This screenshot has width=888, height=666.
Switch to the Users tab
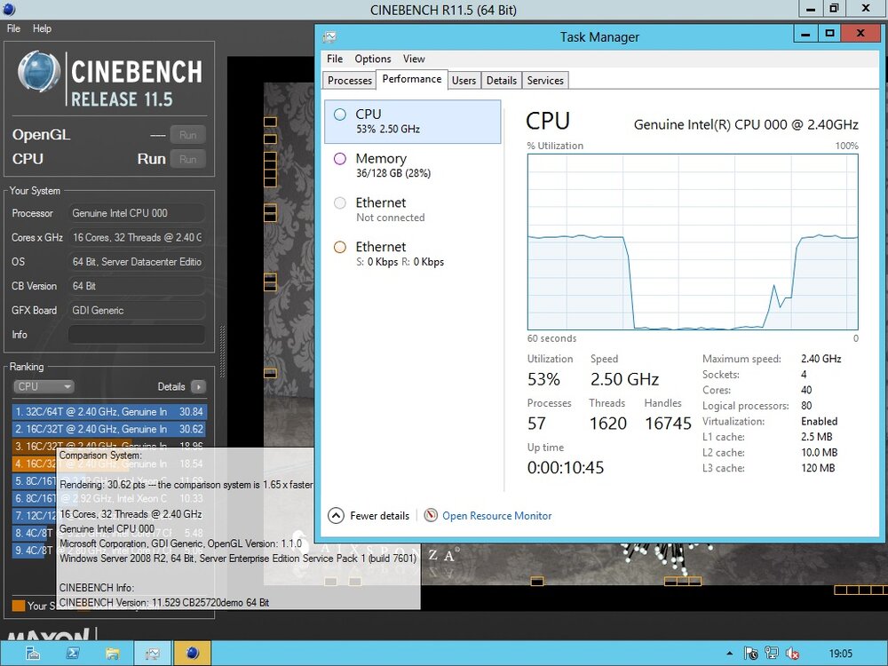pos(464,81)
